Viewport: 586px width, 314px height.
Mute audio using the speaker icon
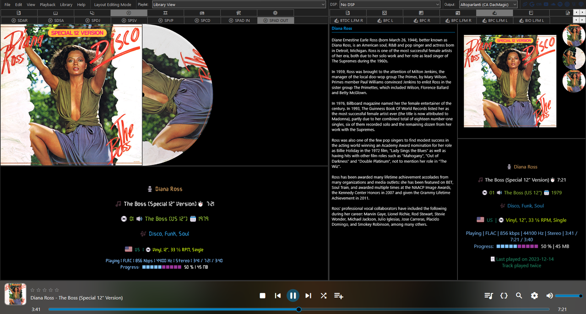click(549, 296)
